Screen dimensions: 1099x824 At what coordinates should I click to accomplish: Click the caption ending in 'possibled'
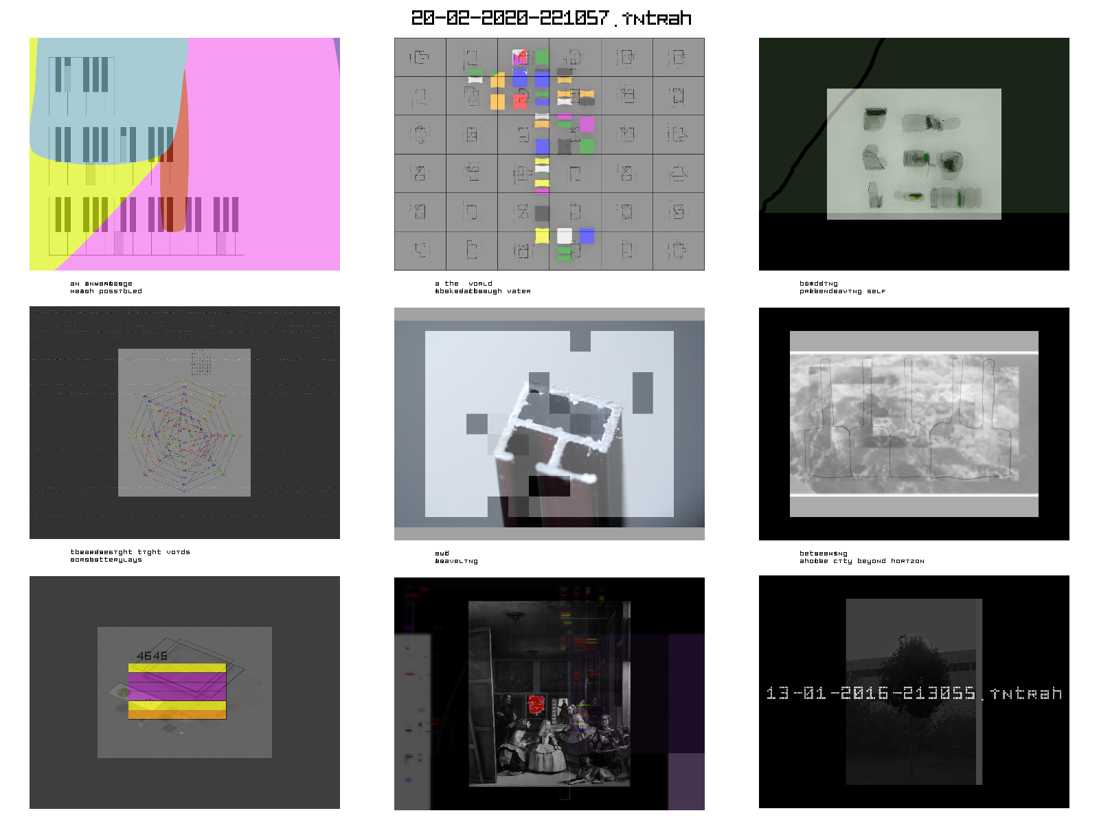(x=106, y=291)
